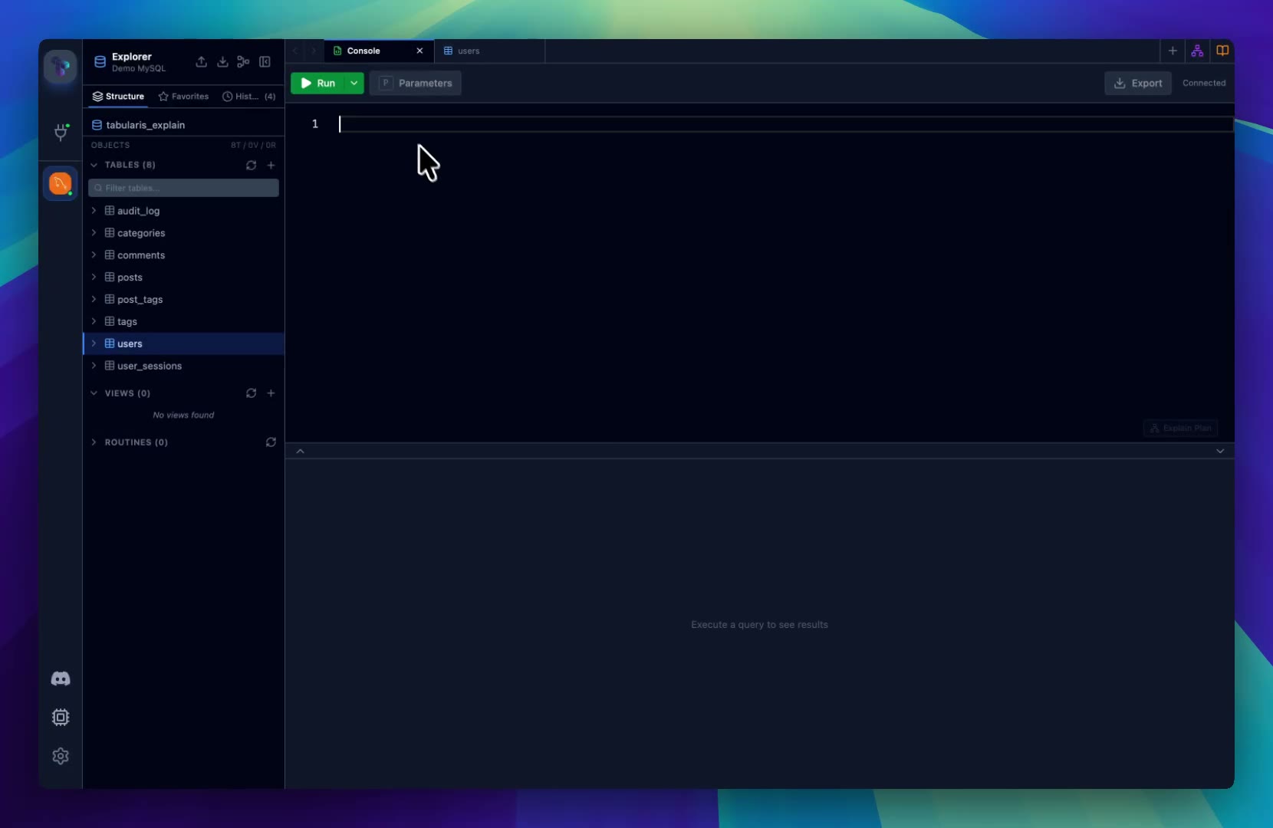Add a new tab with plus icon
The height and width of the screenshot is (828, 1273).
point(1173,51)
